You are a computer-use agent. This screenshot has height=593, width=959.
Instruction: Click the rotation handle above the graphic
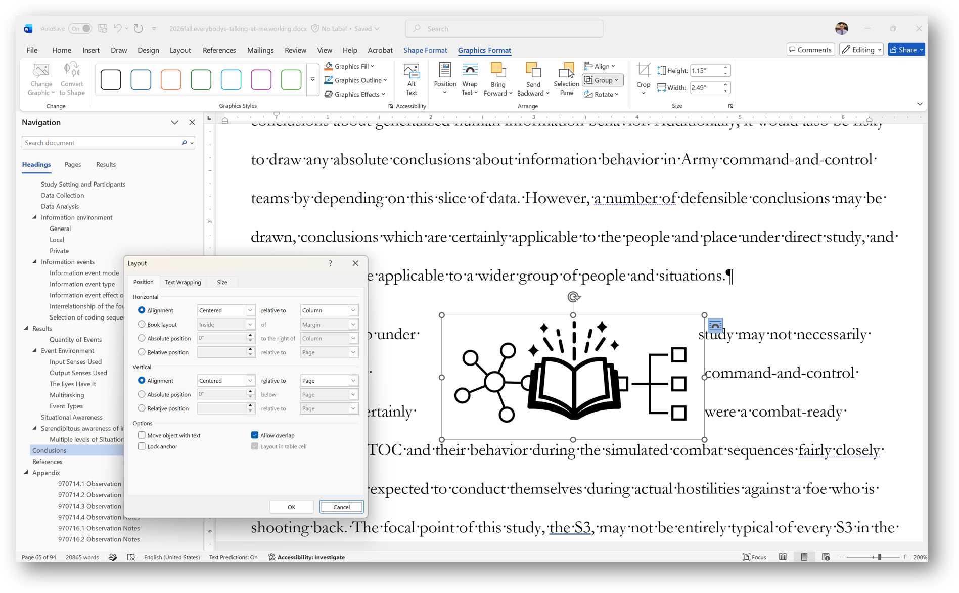(573, 297)
